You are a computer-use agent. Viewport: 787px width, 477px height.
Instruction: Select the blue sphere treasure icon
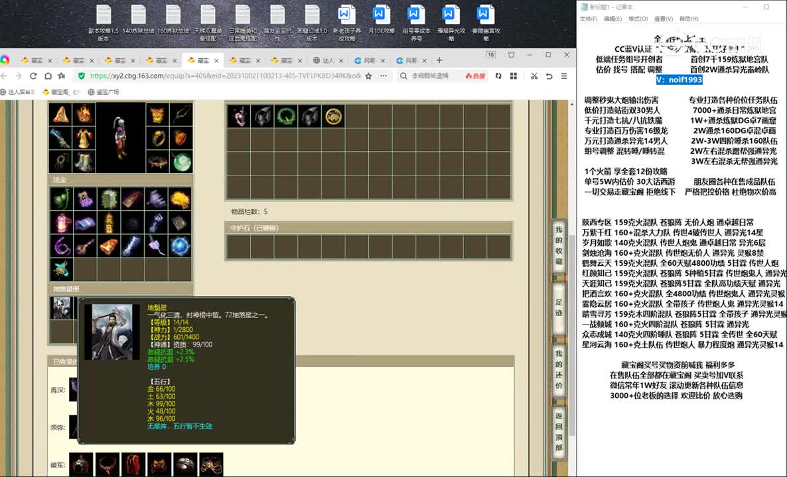point(180,246)
